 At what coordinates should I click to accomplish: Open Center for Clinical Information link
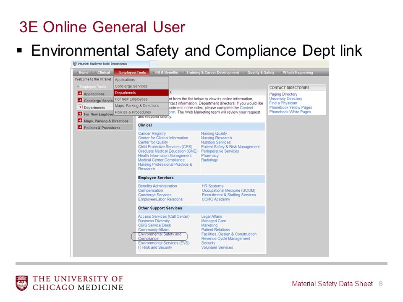click(x=163, y=138)
